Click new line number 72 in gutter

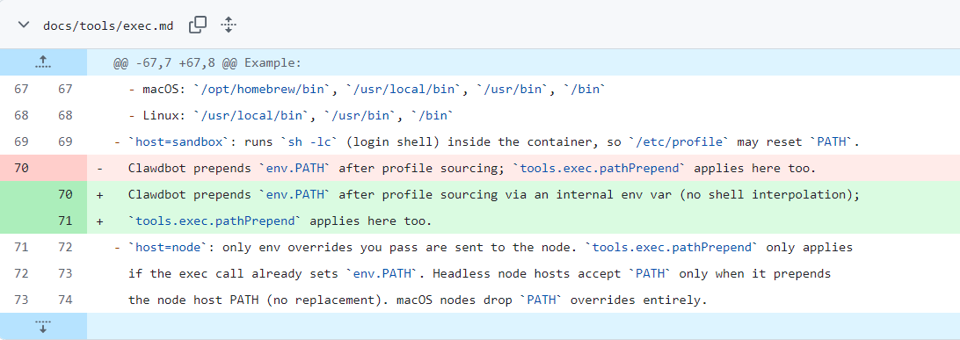pyautogui.click(x=65, y=247)
